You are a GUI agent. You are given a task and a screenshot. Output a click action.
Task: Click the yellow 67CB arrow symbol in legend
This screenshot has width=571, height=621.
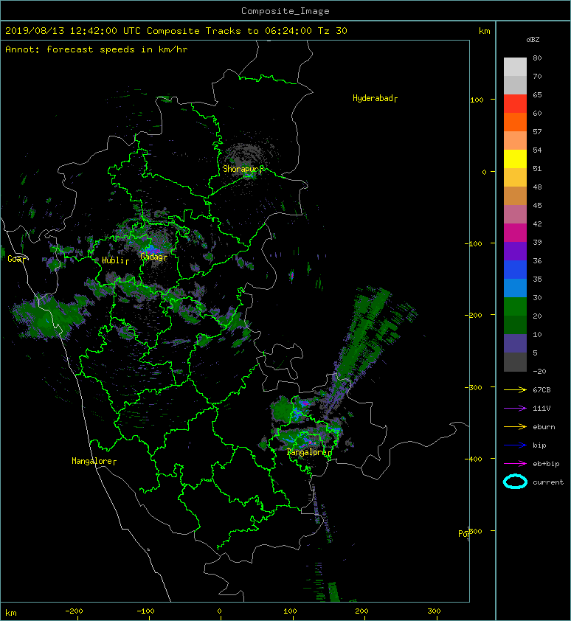tap(515, 390)
